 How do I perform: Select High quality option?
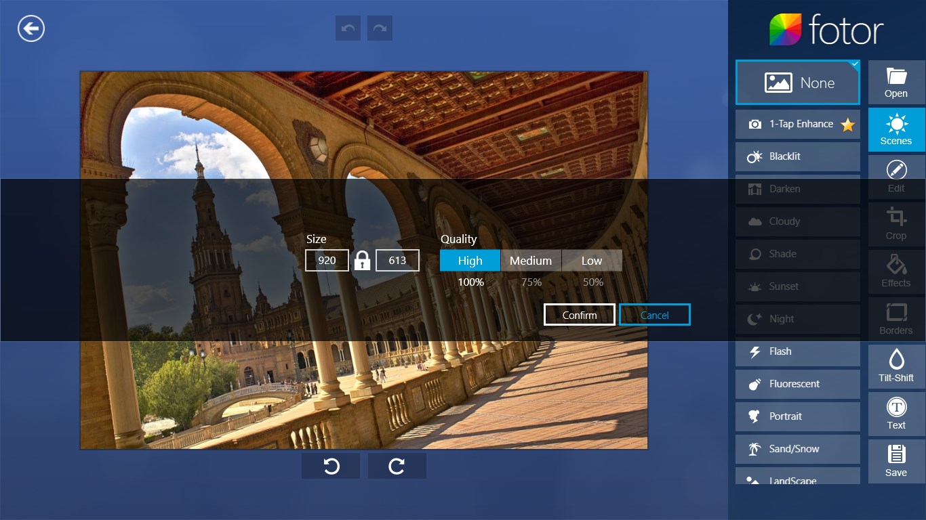click(470, 261)
